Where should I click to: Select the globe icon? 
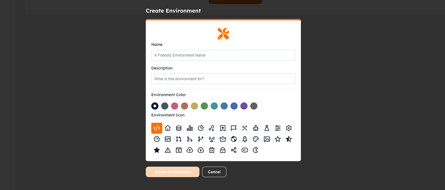click(x=234, y=139)
